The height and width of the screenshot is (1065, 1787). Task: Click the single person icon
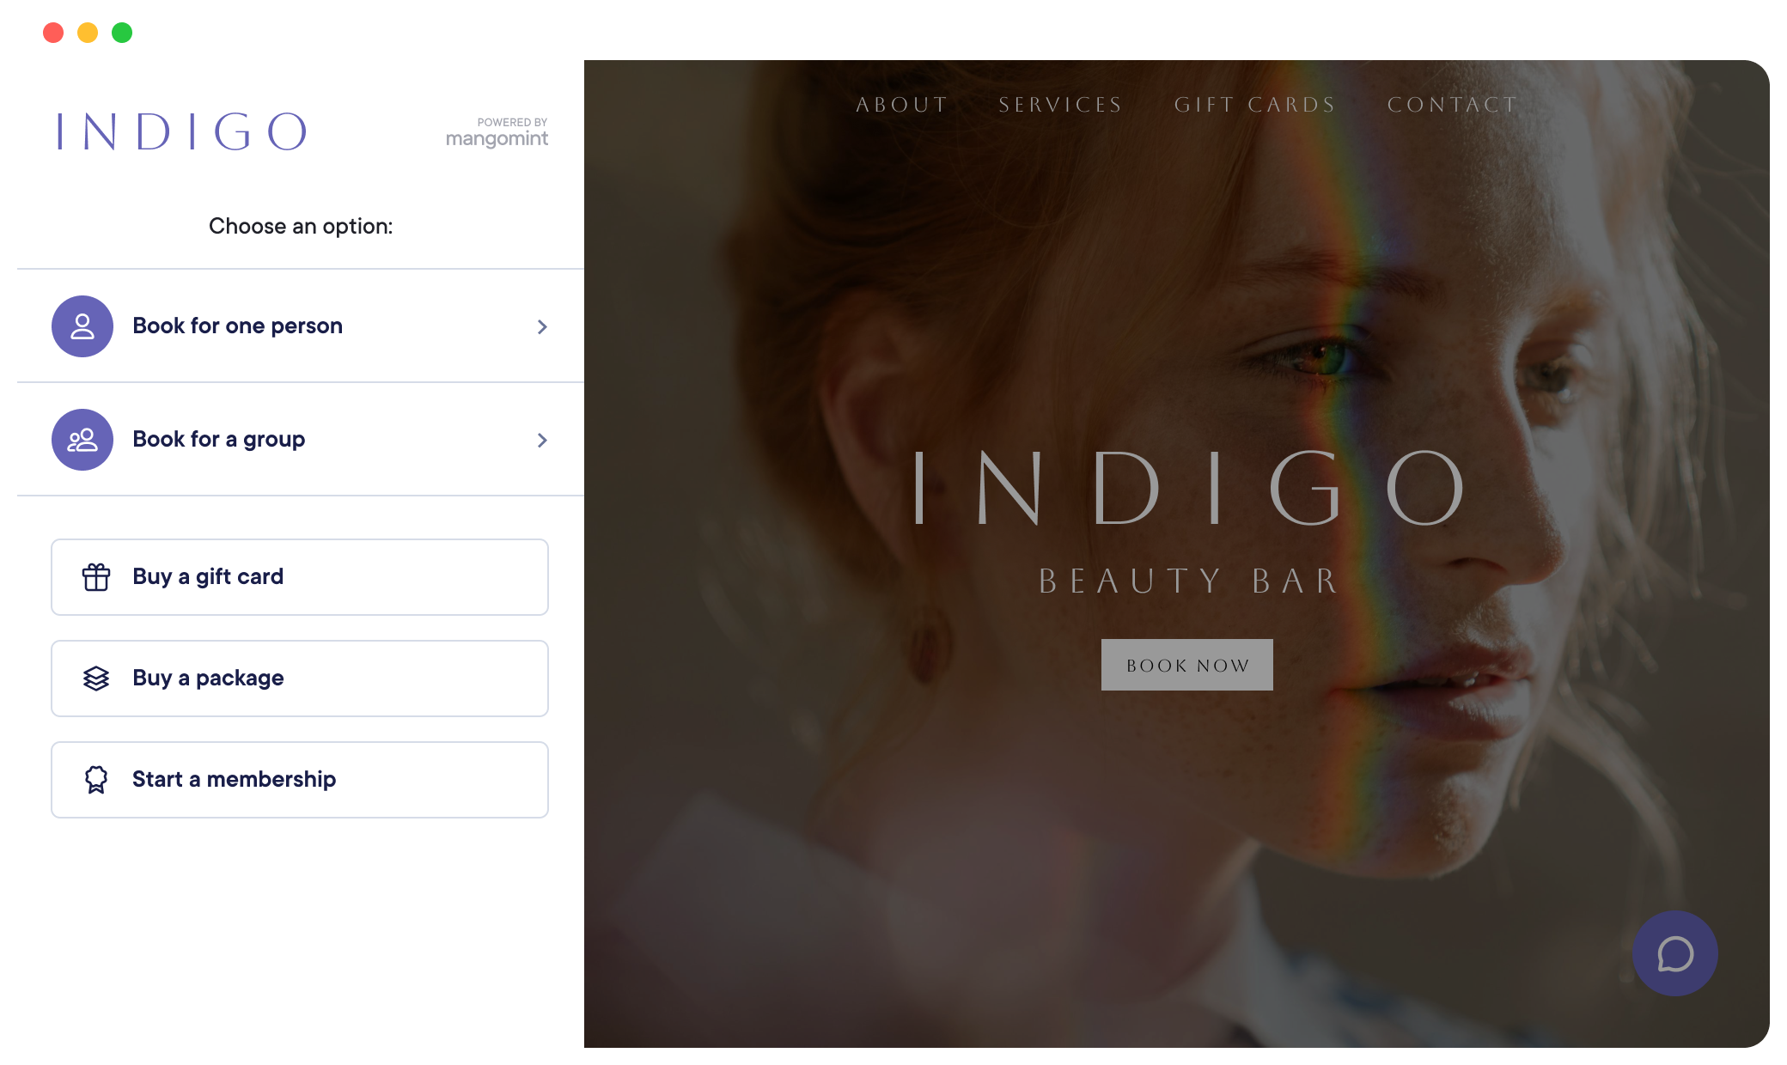pyautogui.click(x=82, y=326)
